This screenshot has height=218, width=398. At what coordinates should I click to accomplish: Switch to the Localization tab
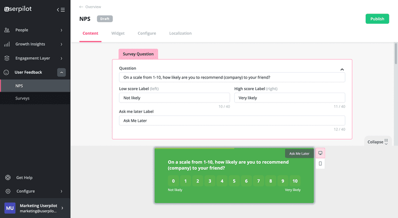180,33
